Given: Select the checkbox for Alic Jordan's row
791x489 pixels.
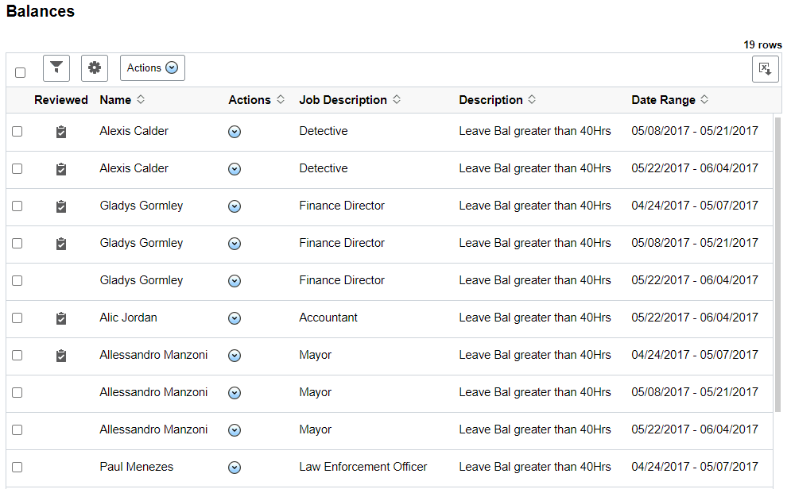Looking at the screenshot, I should point(17,318).
